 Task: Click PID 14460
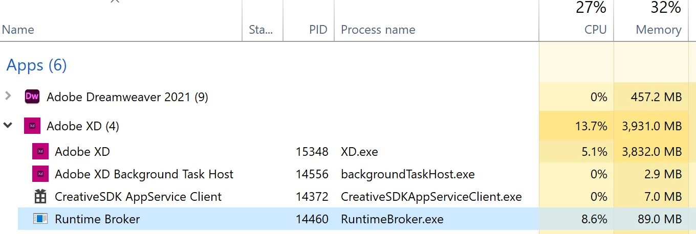pos(312,219)
